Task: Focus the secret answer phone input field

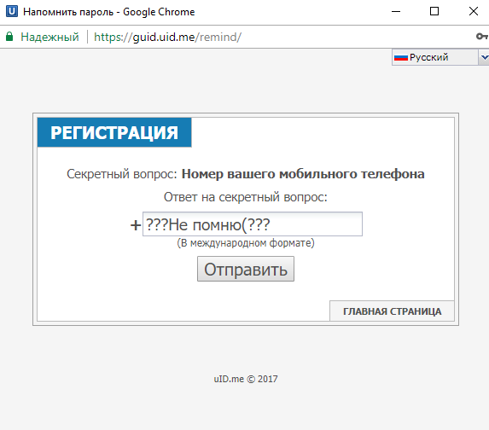Action: [x=253, y=224]
